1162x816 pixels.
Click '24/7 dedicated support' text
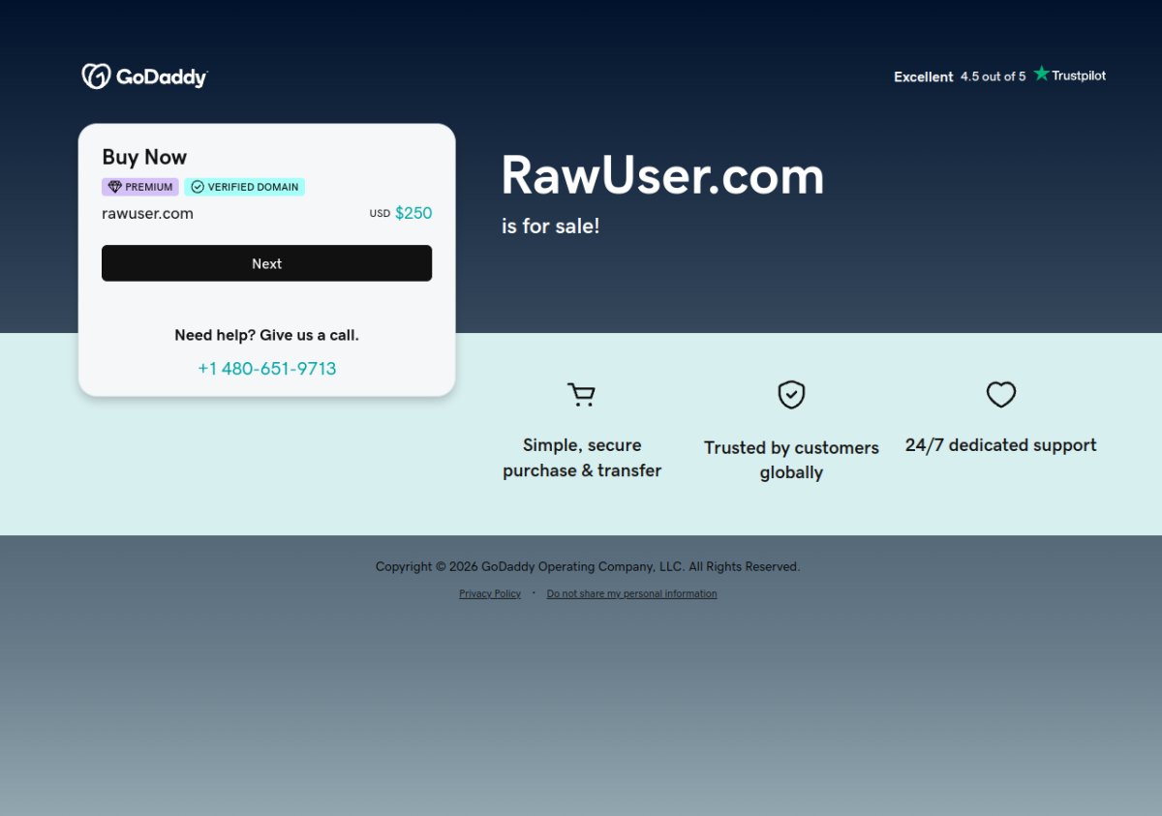pos(1001,445)
